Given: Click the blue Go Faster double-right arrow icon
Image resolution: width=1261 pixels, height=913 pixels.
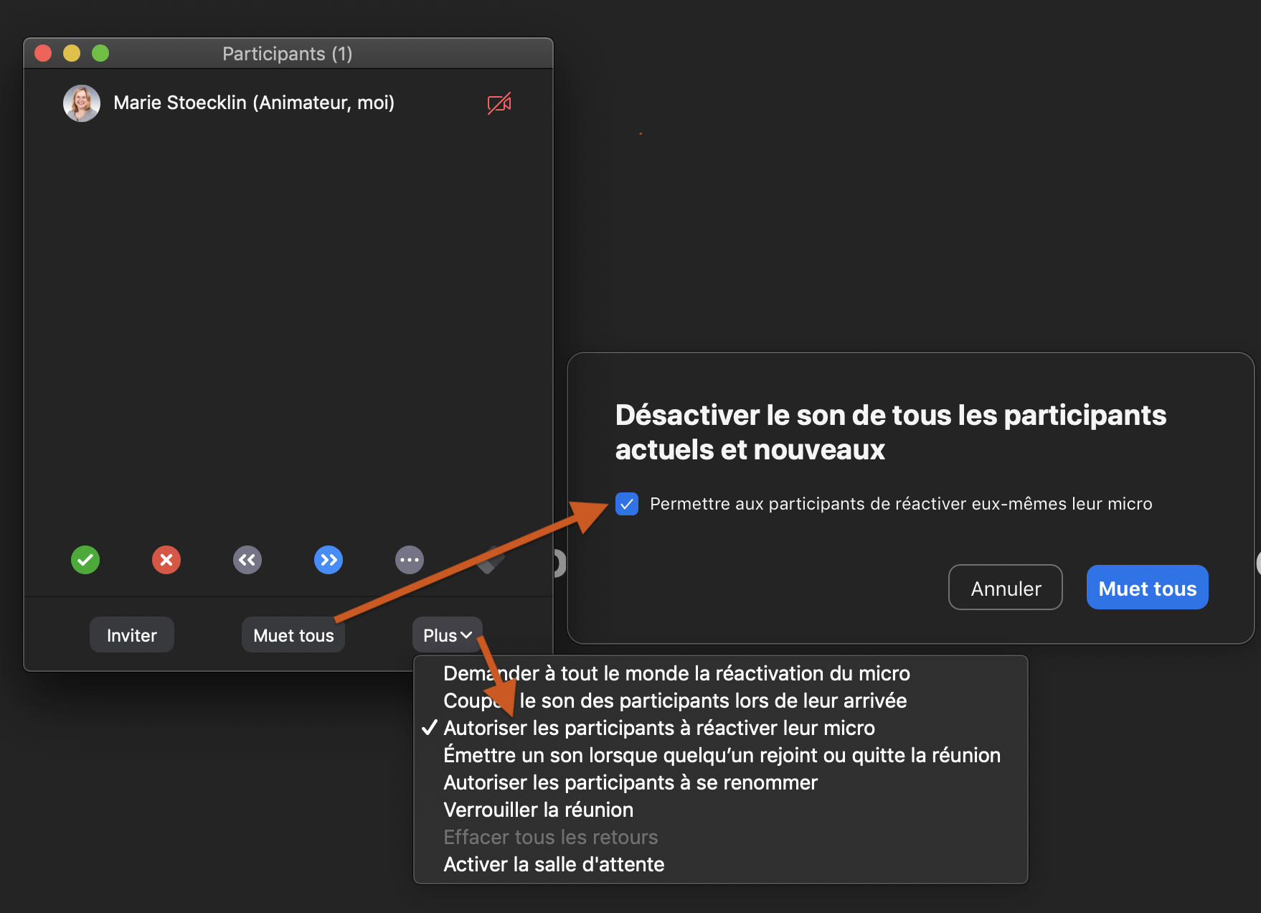Looking at the screenshot, I should 329,560.
